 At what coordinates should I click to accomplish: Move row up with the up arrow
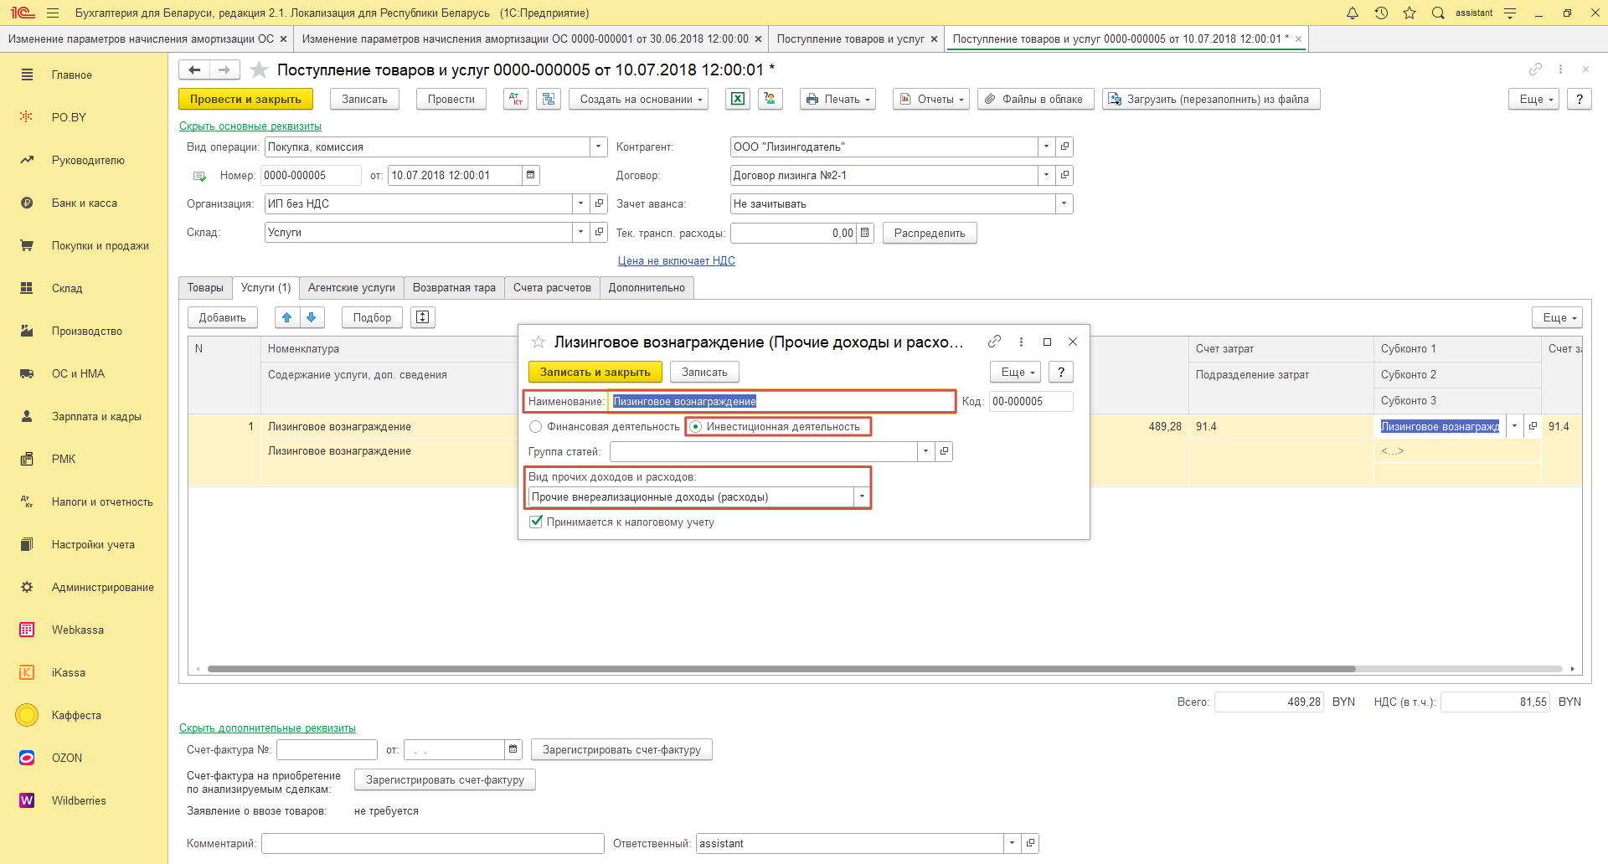point(287,317)
